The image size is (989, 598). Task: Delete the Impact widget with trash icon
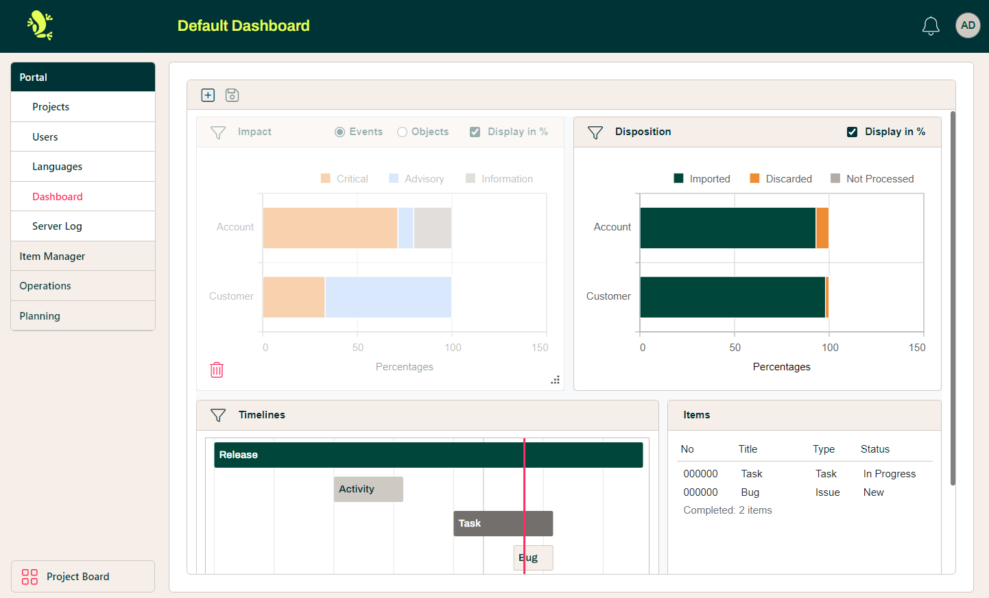click(x=217, y=370)
